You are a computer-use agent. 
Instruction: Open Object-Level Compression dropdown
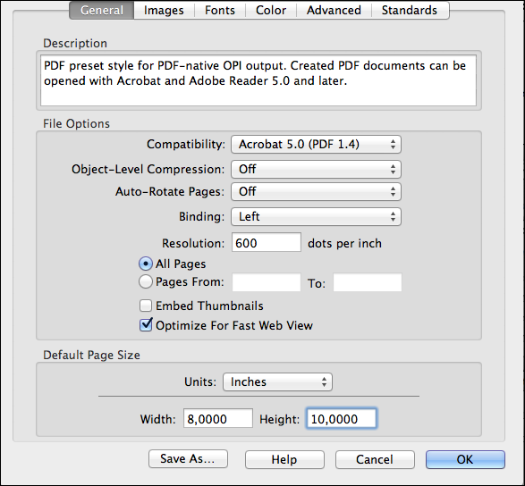click(x=316, y=169)
